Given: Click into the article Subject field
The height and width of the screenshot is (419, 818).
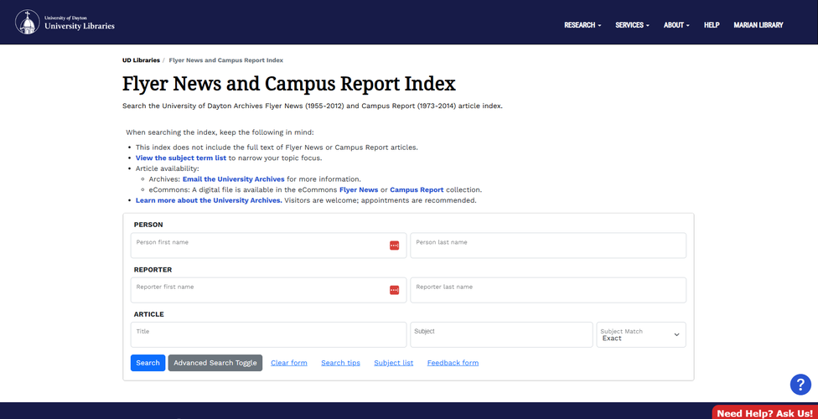Looking at the screenshot, I should [501, 334].
